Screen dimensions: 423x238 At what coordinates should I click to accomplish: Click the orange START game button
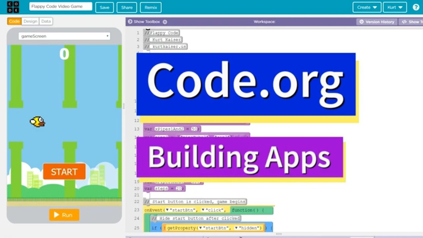(64, 172)
